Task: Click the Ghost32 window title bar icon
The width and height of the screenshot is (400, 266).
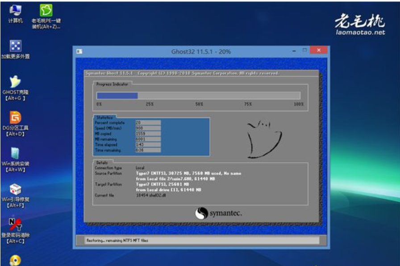Action: pyautogui.click(x=79, y=51)
